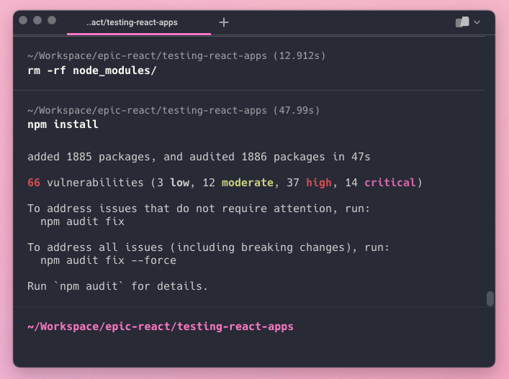Expand the chevron dropdown at top right

477,22
